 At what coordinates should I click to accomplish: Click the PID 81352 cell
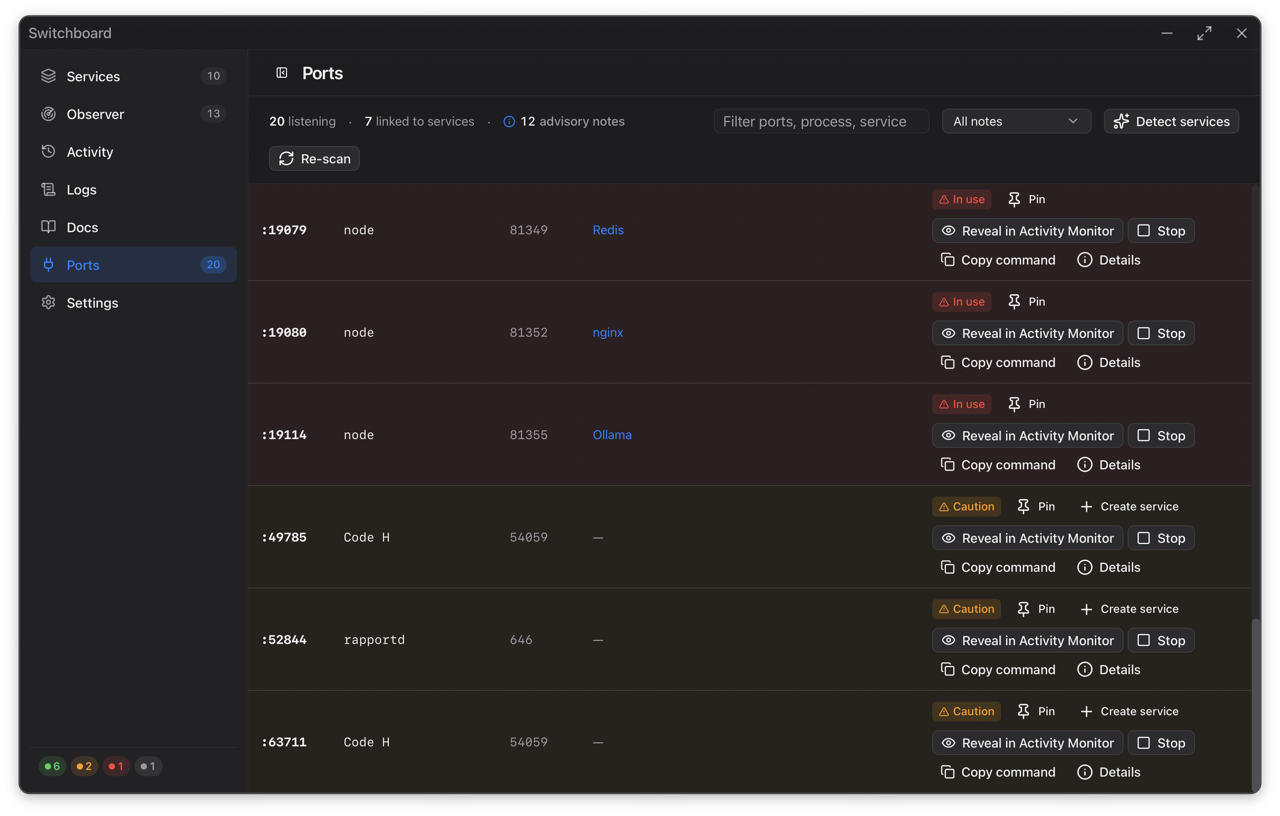528,333
